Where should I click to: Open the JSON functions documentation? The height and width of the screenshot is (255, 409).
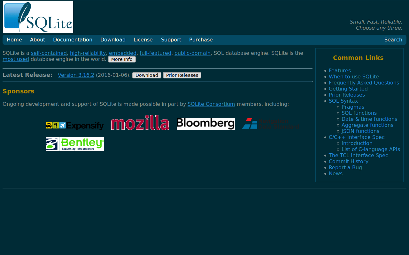(360, 131)
